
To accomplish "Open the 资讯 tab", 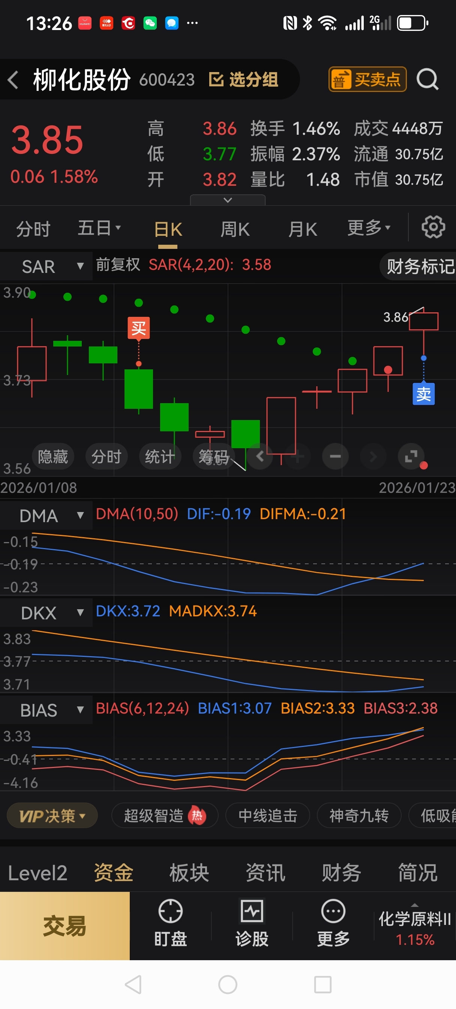I will point(265,873).
